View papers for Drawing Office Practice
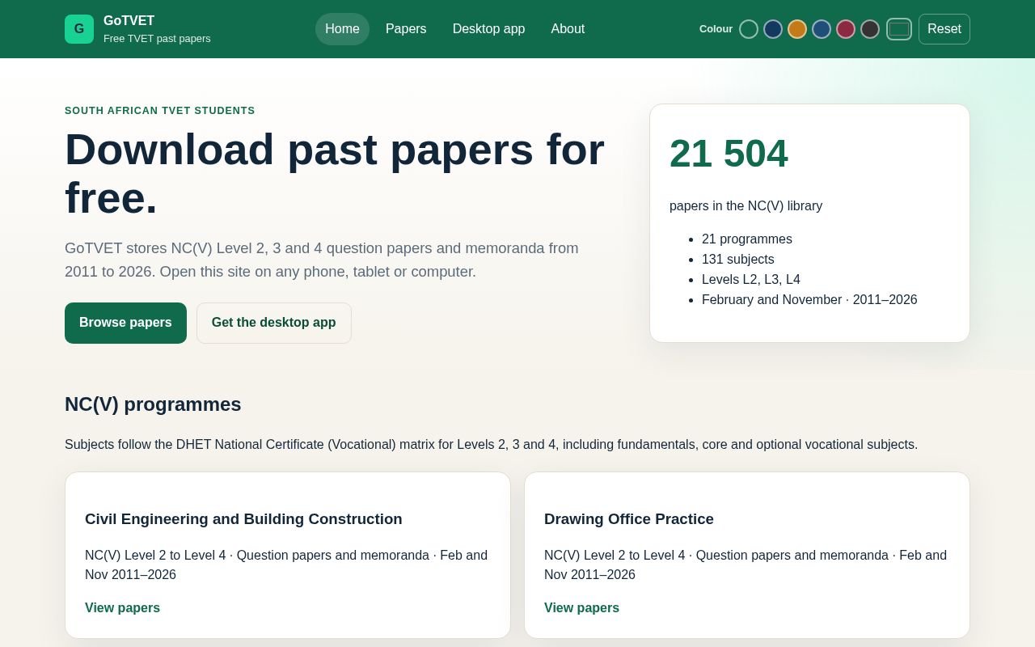This screenshot has height=647, width=1035. click(x=581, y=608)
